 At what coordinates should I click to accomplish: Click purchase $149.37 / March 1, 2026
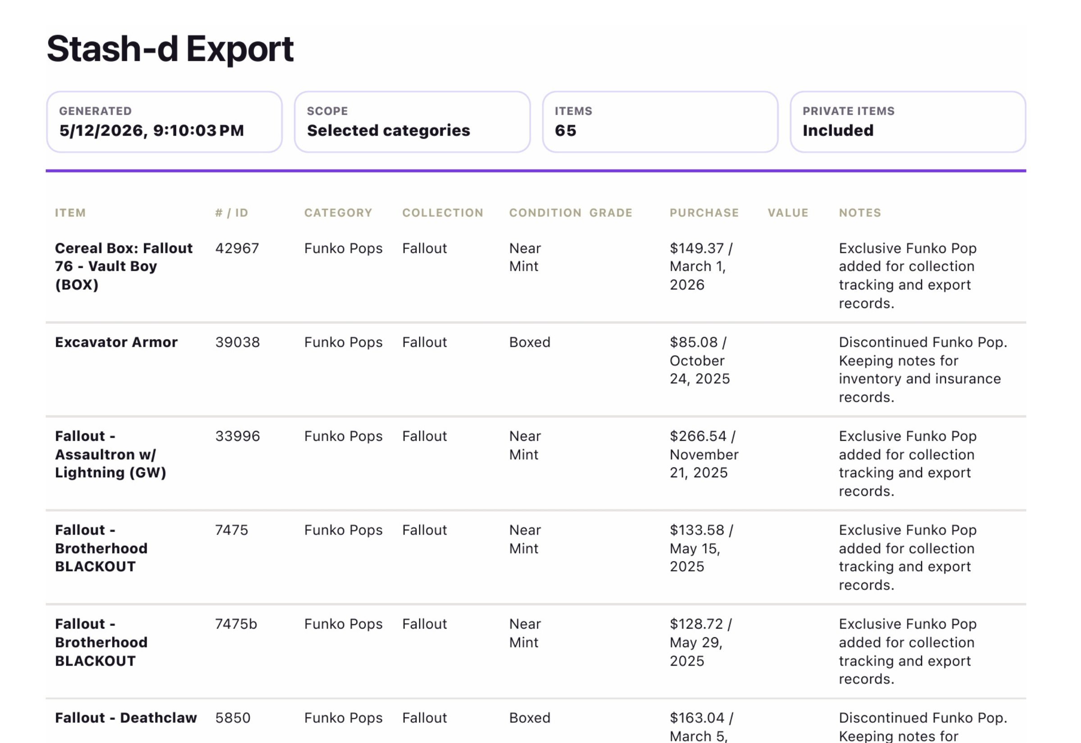point(701,266)
